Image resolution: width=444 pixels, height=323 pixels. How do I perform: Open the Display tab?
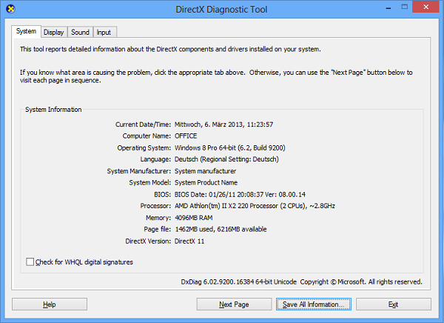click(x=54, y=33)
